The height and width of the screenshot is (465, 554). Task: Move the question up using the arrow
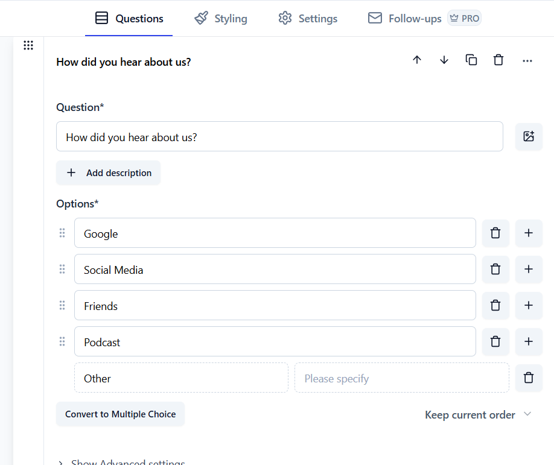click(x=416, y=60)
